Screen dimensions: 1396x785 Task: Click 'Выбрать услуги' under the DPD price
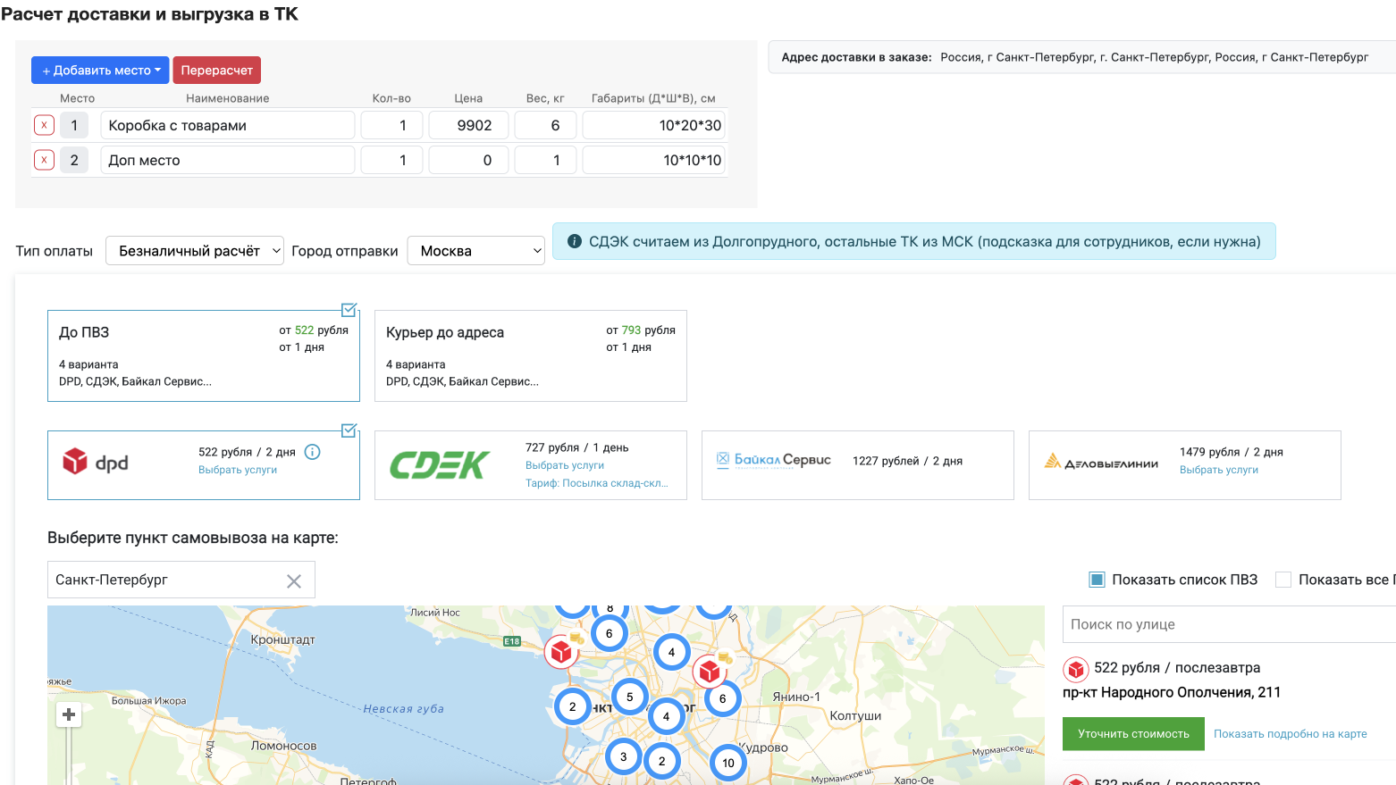click(x=238, y=470)
